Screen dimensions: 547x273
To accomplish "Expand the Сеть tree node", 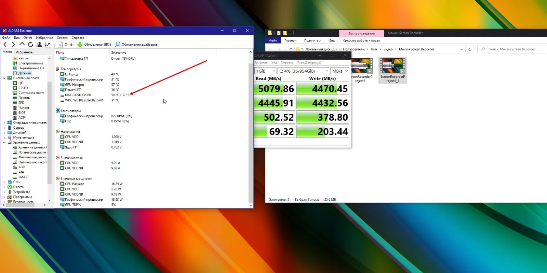I will (x=4, y=182).
